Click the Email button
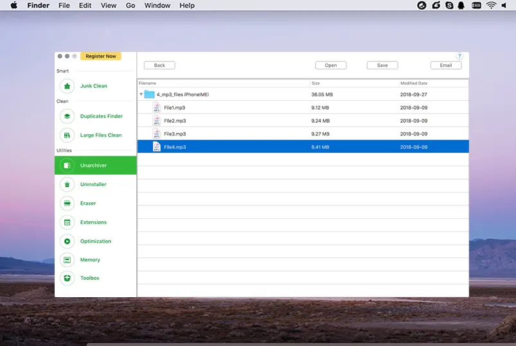 445,65
